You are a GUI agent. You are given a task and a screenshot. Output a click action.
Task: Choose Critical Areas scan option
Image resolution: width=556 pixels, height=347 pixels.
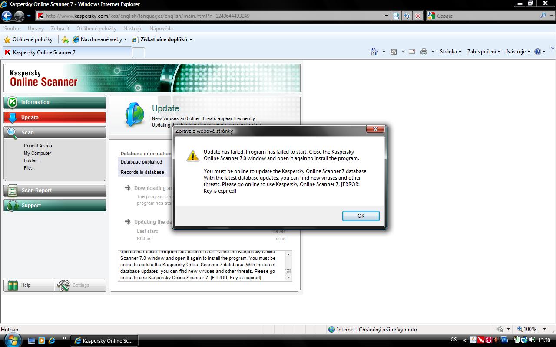point(38,146)
